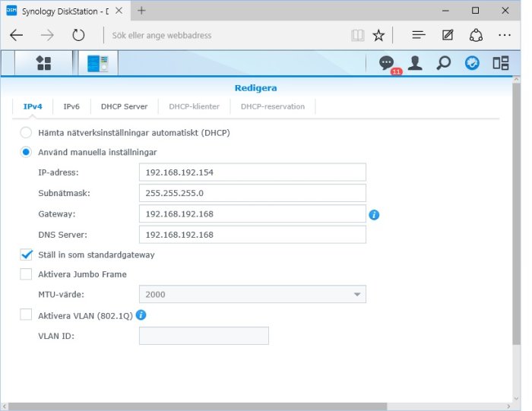Open the DSM Main Menu icon
This screenshot has width=532, height=411.
coord(43,63)
